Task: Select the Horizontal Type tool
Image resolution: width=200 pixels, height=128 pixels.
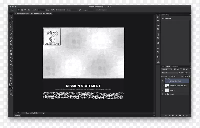Action: coord(11,68)
